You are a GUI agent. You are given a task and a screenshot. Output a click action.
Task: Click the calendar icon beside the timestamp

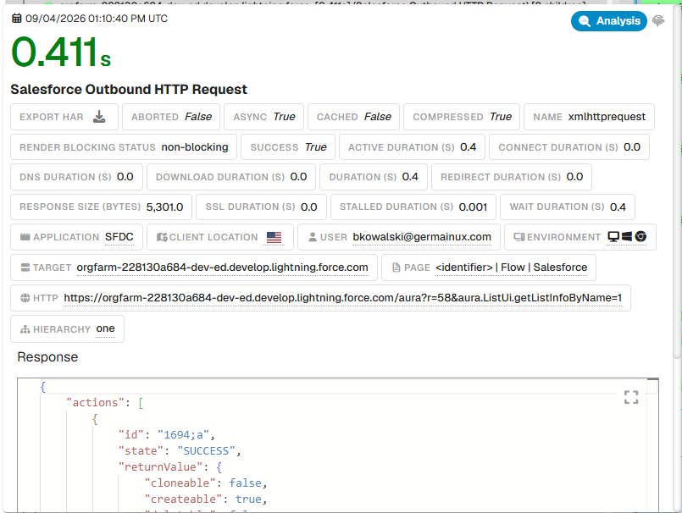coord(17,19)
